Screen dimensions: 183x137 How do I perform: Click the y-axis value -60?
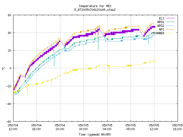point(9,122)
